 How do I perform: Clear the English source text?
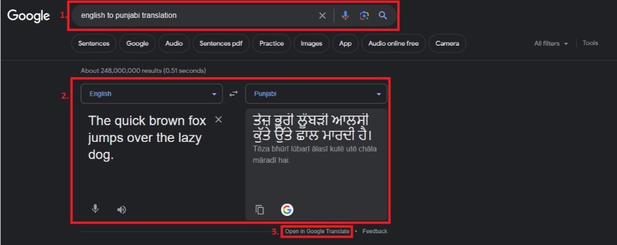click(218, 119)
